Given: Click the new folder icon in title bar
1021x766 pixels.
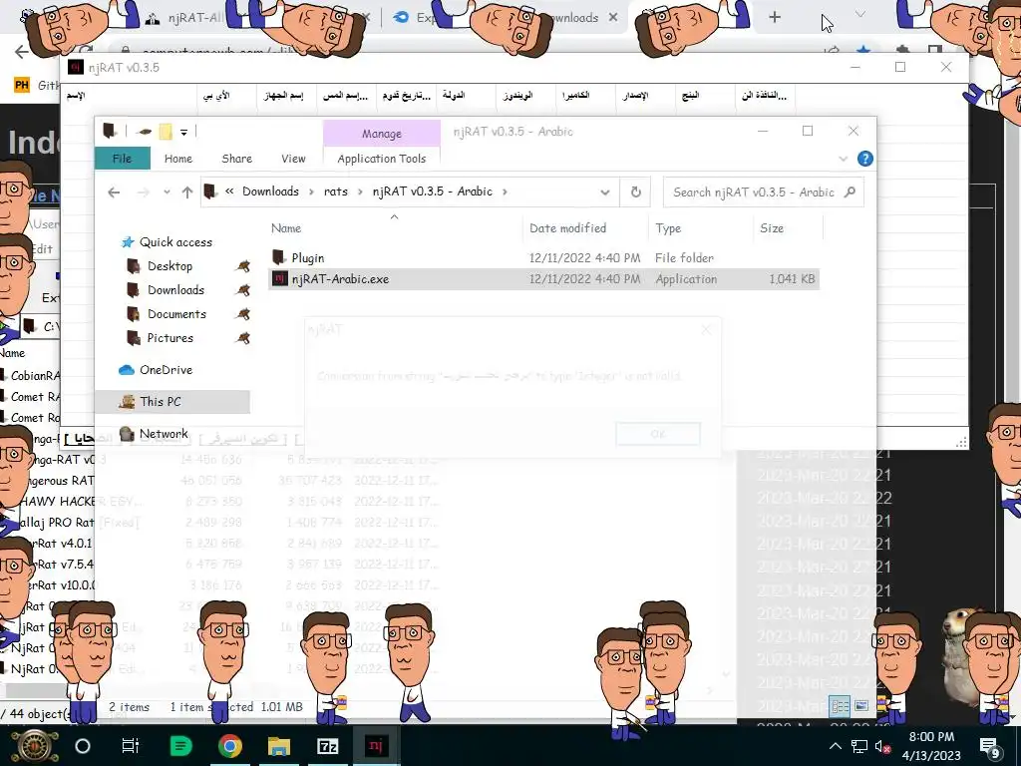Looking at the screenshot, I should [166, 133].
